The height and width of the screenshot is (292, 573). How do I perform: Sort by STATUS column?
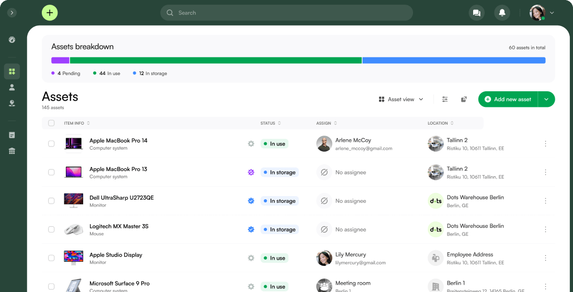tap(271, 123)
